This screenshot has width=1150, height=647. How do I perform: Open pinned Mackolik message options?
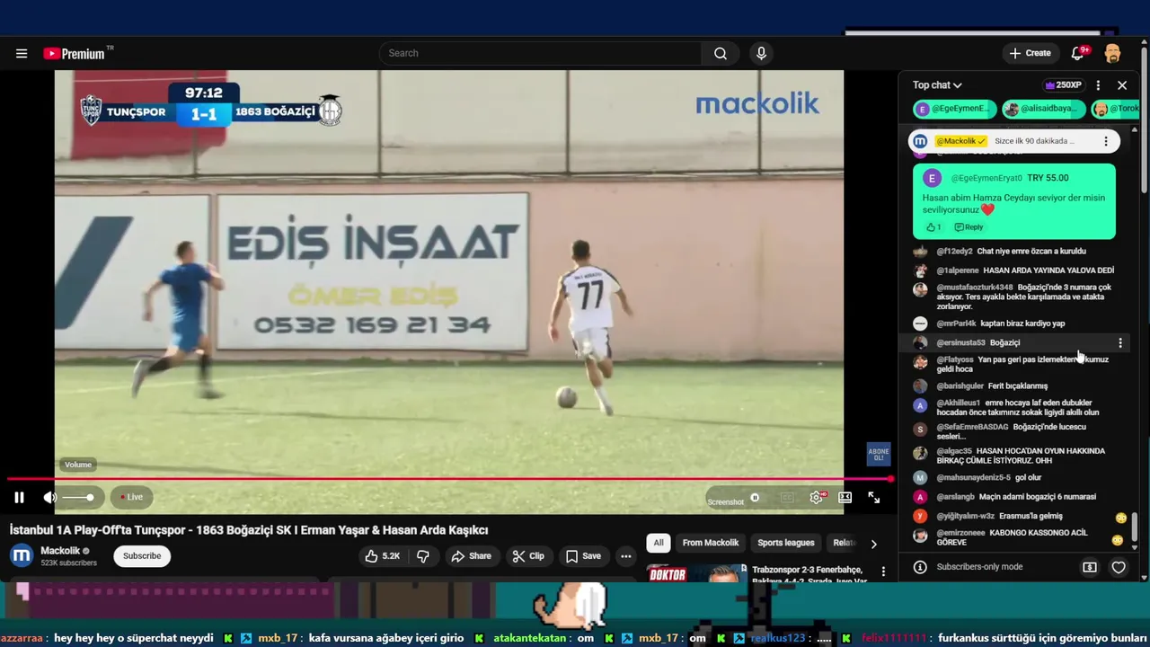tap(1106, 141)
